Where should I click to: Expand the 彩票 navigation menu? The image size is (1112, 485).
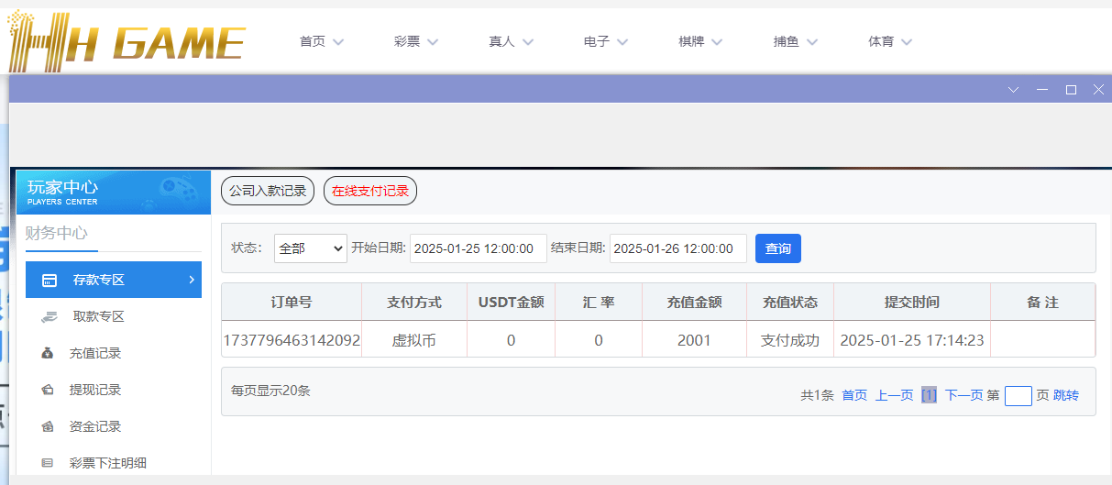point(416,41)
